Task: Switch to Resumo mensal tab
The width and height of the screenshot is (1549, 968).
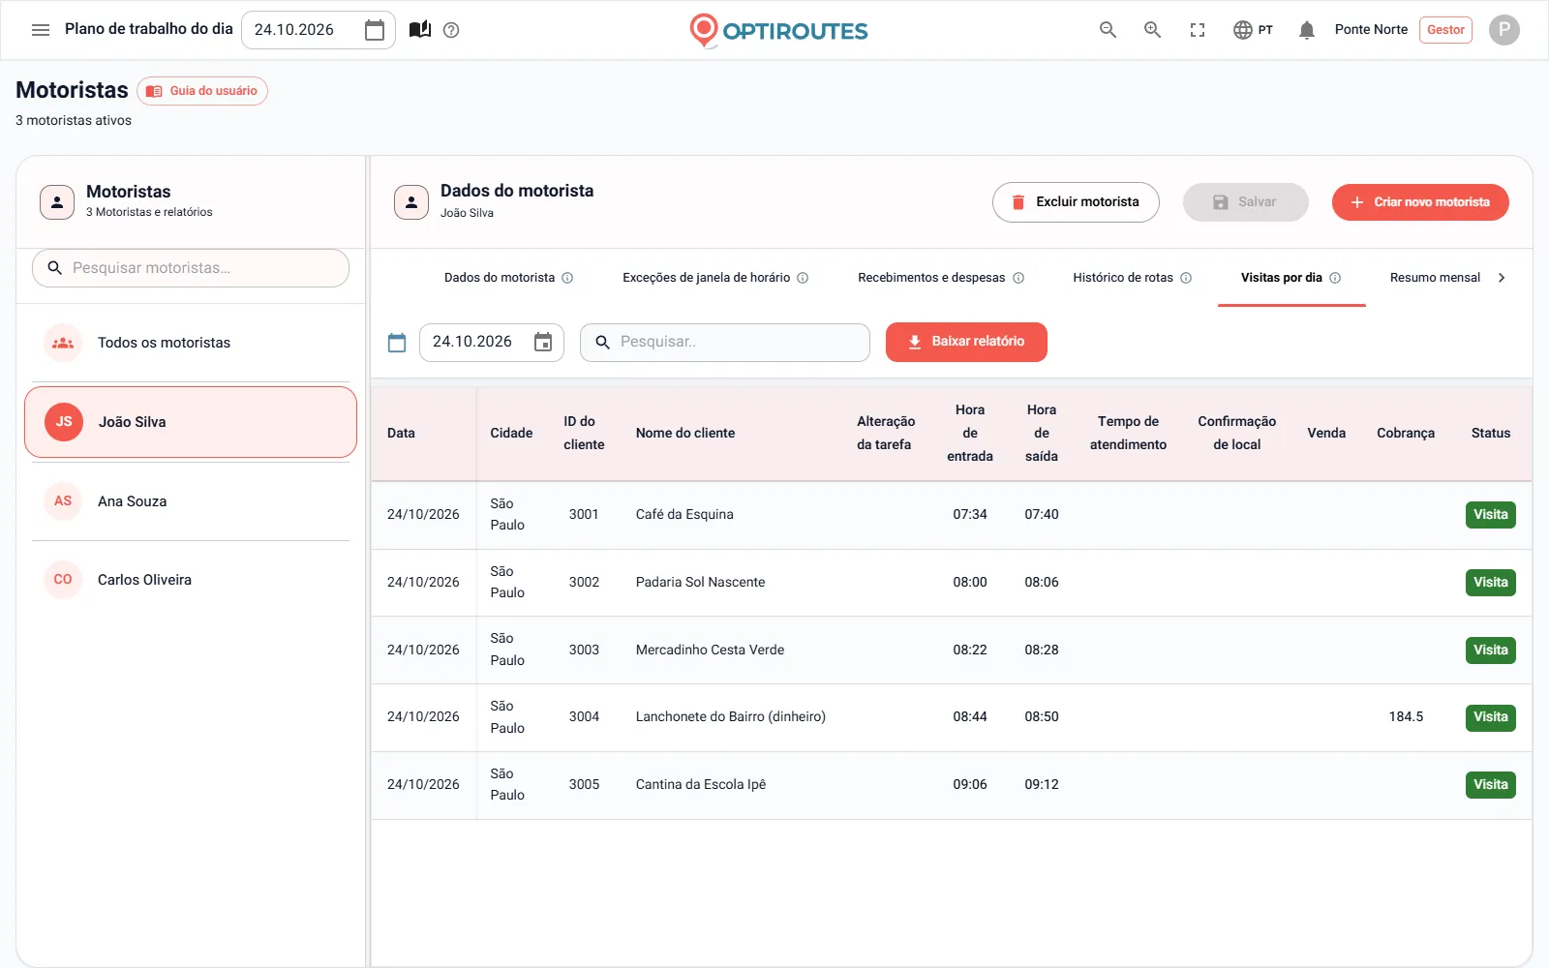Action: point(1435,278)
